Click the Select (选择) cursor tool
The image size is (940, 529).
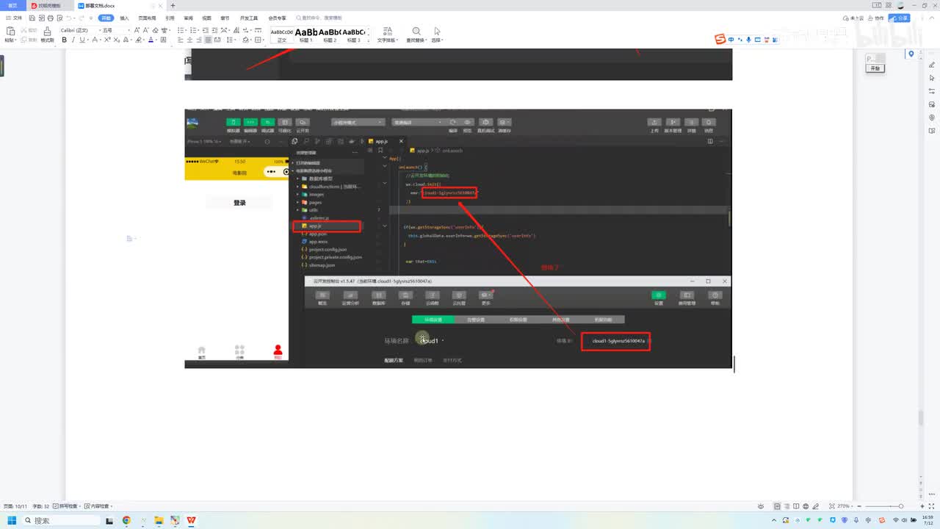[437, 35]
